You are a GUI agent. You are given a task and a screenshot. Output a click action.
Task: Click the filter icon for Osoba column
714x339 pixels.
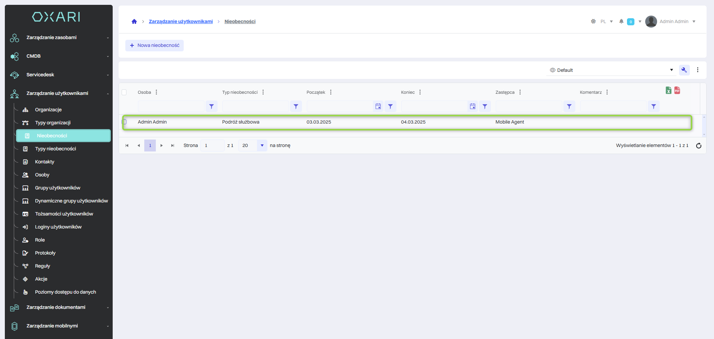[x=211, y=106]
